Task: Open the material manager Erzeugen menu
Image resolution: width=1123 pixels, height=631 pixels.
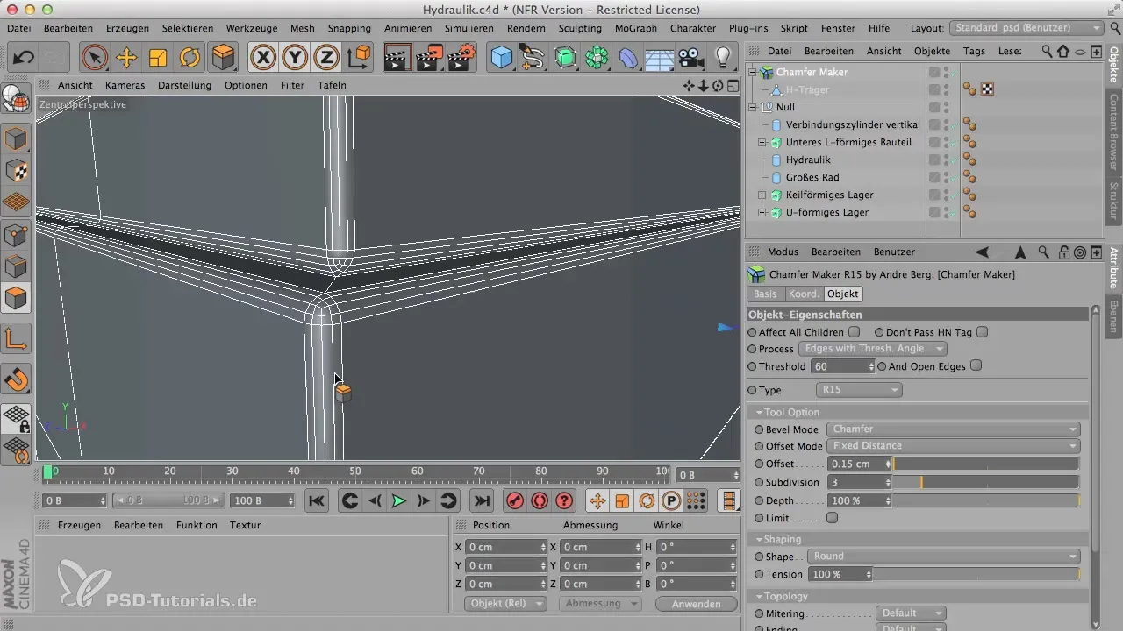Action: pyautogui.click(x=79, y=525)
